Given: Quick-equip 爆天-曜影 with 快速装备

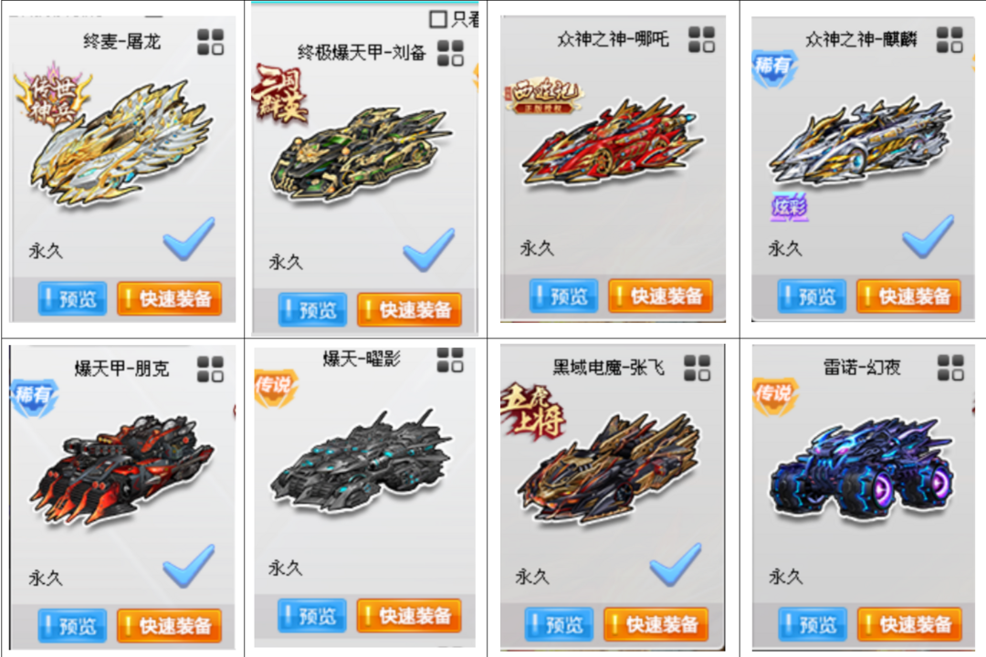Looking at the screenshot, I should click(x=409, y=616).
